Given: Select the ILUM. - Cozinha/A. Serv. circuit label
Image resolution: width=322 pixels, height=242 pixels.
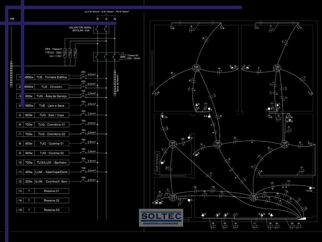Looking at the screenshot, I should click(x=52, y=181).
